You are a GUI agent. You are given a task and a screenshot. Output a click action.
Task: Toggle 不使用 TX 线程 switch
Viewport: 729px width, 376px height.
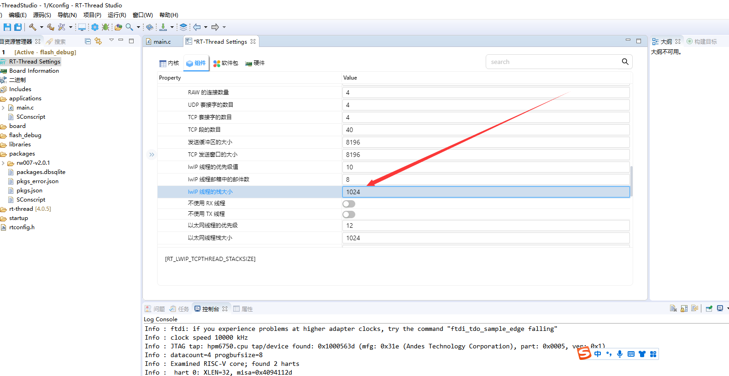(349, 214)
